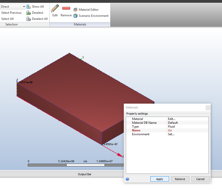Click the red Remove material icon
Screen dimensions: 222x190
(66, 8)
